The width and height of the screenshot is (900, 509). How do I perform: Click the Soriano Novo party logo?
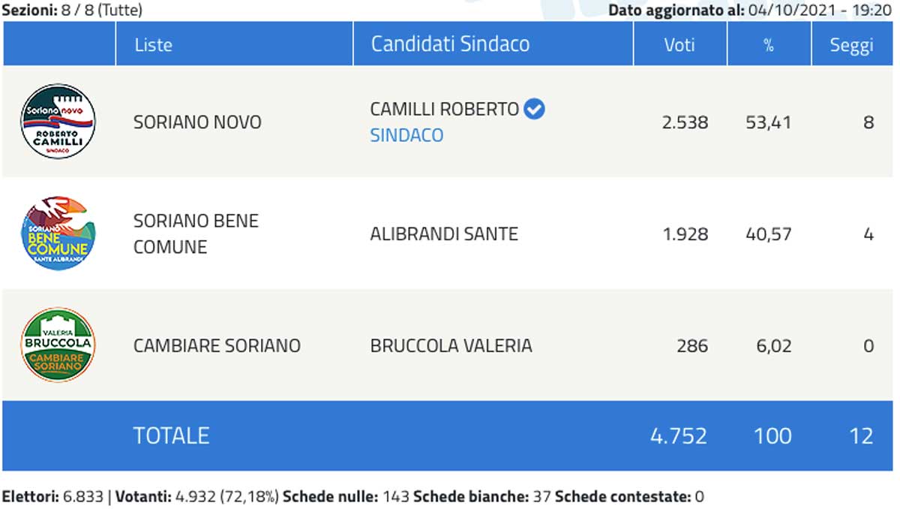[58, 122]
